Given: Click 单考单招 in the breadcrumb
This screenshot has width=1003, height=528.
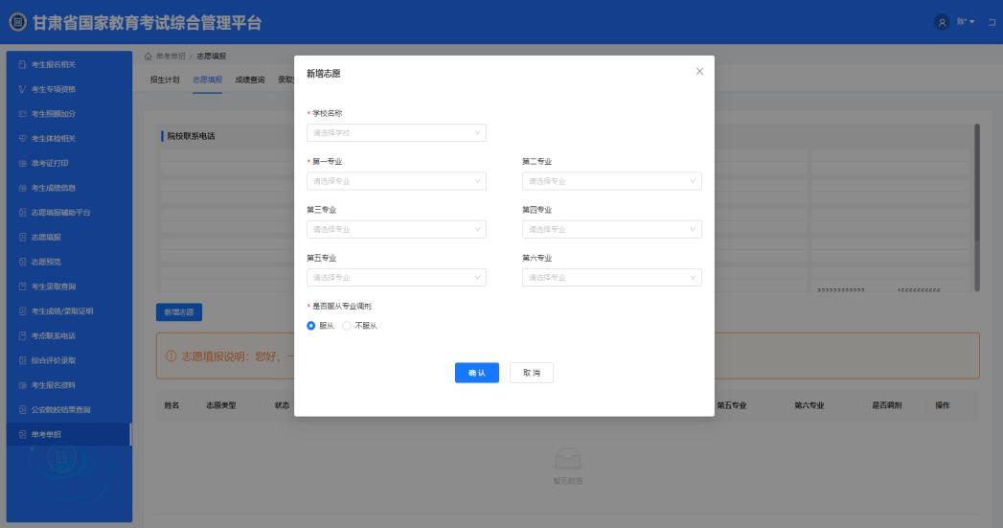Looking at the screenshot, I should click(x=171, y=57).
